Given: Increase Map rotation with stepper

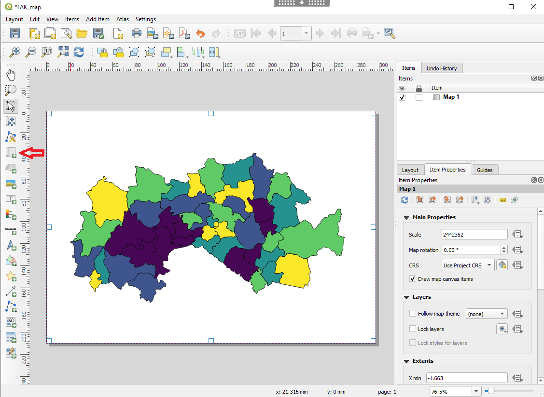Looking at the screenshot, I should (504, 248).
